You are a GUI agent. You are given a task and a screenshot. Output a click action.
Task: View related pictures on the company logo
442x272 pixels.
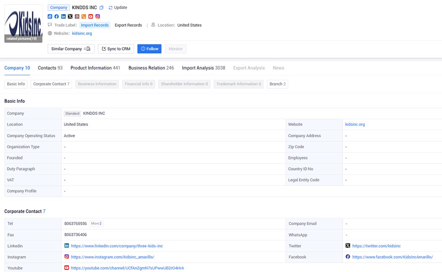[x=22, y=39]
